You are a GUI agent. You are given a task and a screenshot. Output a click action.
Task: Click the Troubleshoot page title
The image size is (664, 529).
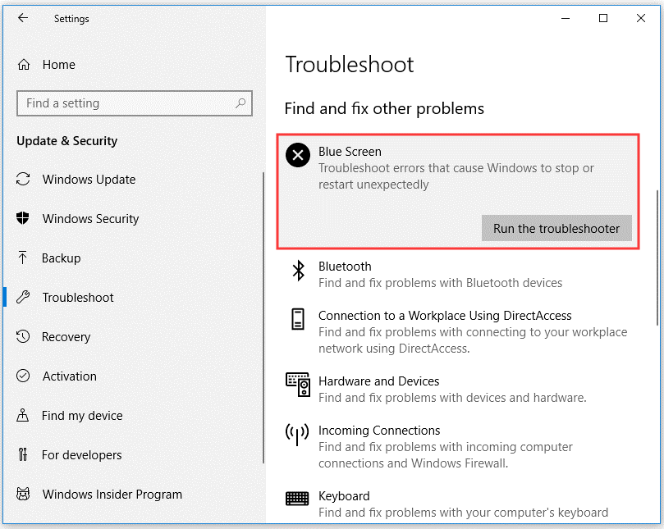(x=350, y=64)
